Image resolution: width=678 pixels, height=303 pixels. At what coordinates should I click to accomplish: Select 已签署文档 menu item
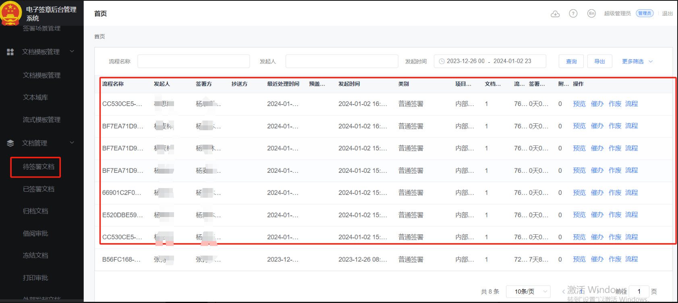coord(38,189)
